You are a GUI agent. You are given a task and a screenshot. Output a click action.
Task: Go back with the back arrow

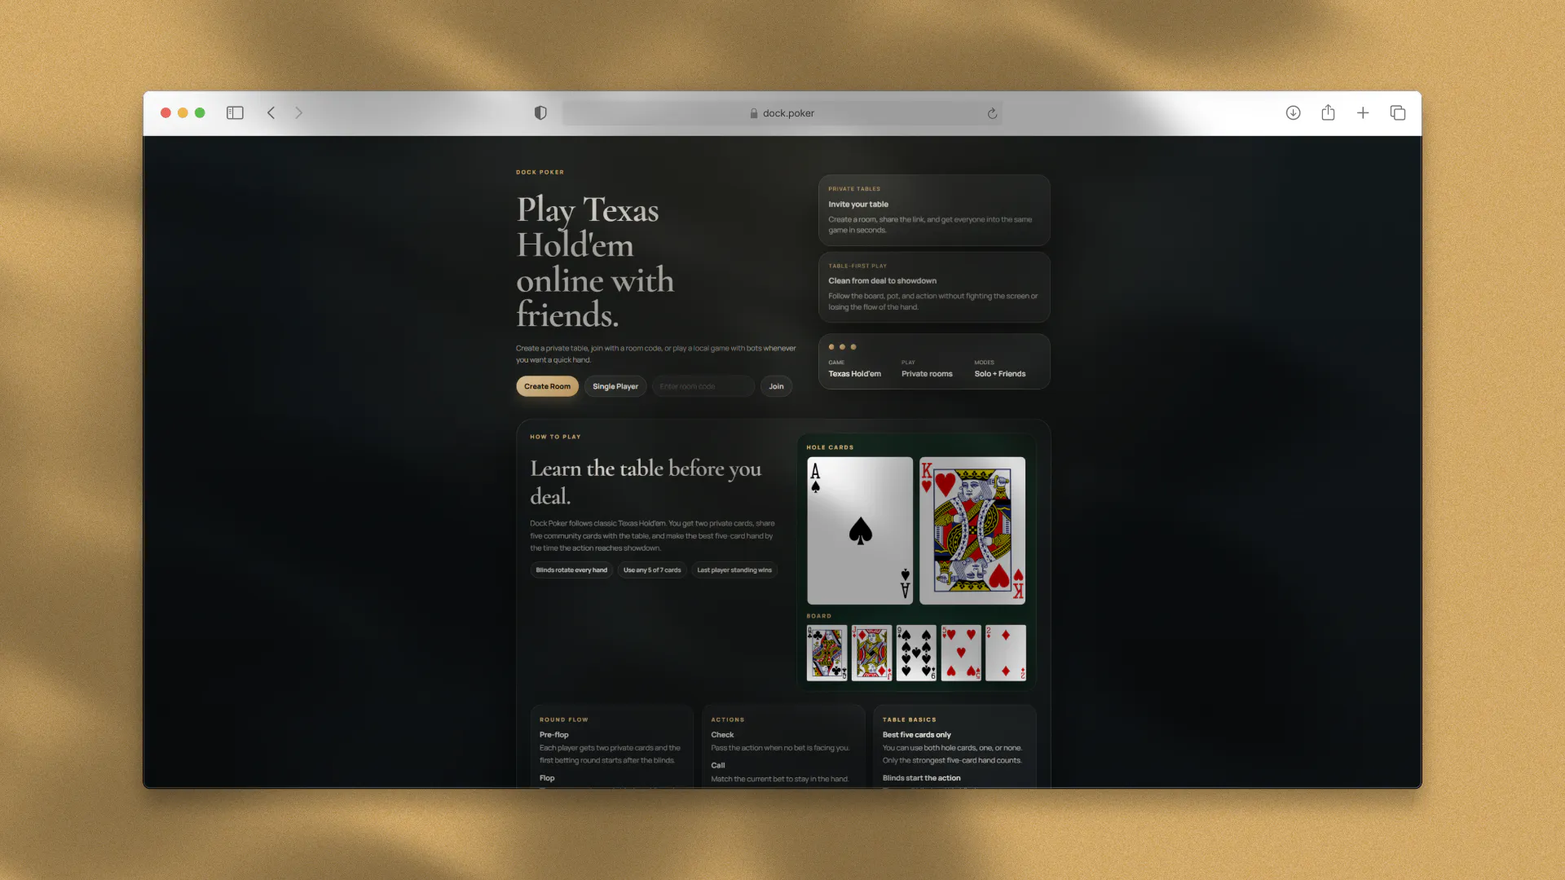(x=271, y=113)
